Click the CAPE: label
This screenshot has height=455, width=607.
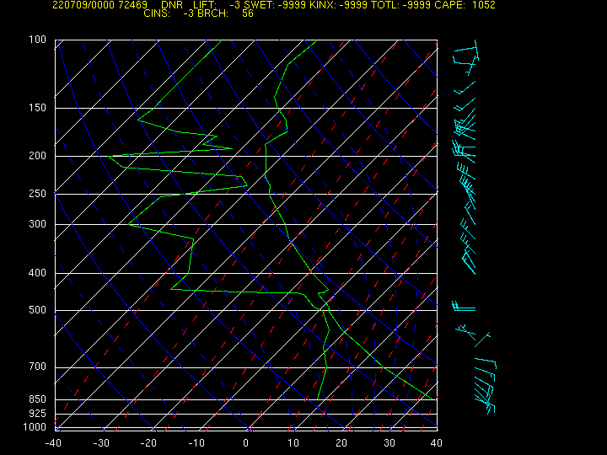pyautogui.click(x=449, y=5)
